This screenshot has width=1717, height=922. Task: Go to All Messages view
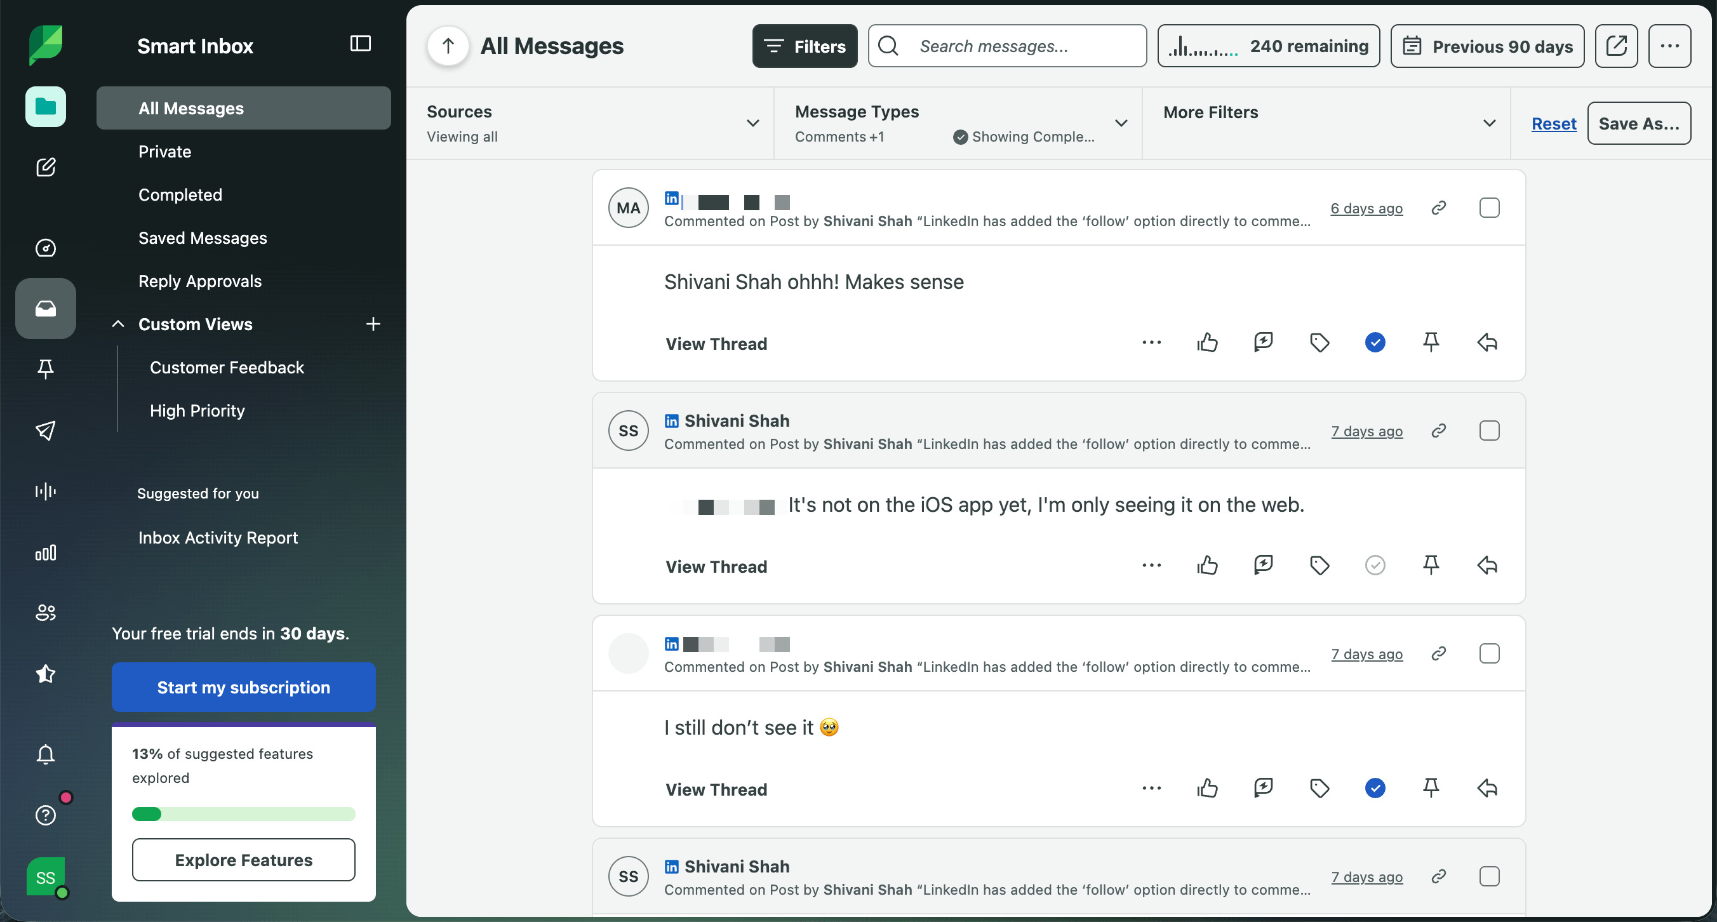(243, 108)
